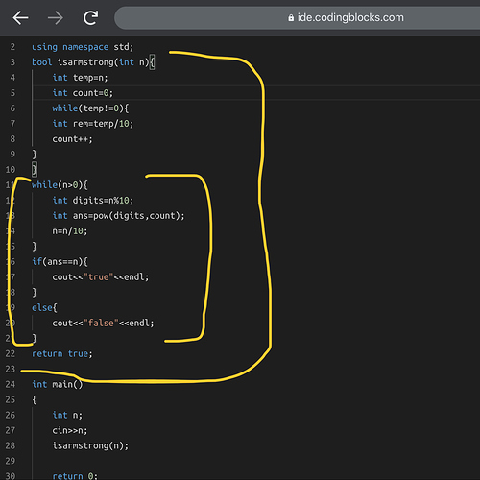The height and width of the screenshot is (480, 480).
Task: Reload the page with refresh icon
Action: tap(91, 18)
